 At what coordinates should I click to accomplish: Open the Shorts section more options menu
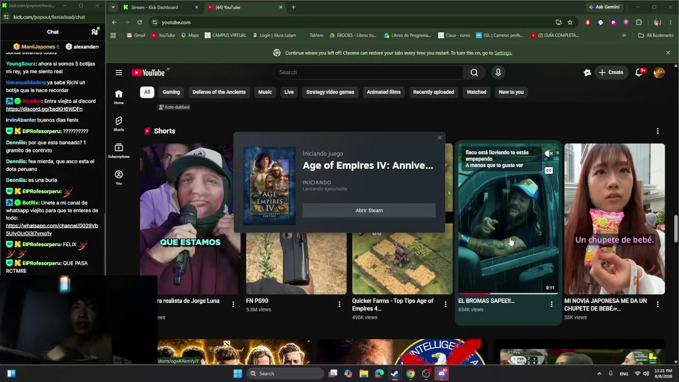coord(658,131)
